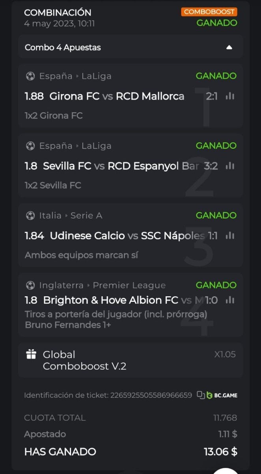Click soccer ball icon on Girona bet
This screenshot has height=474, width=261.
30,76
